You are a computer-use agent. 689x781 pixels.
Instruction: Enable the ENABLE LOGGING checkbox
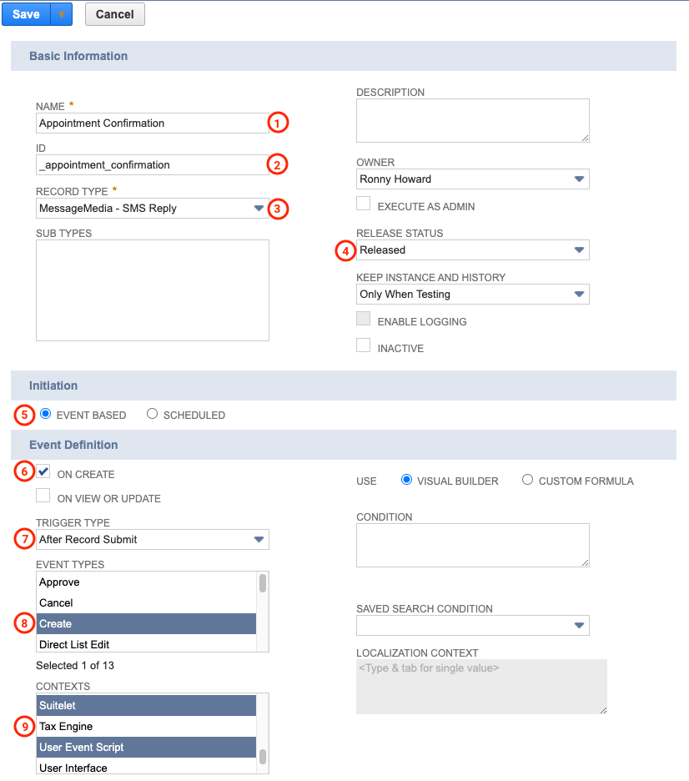point(363,318)
